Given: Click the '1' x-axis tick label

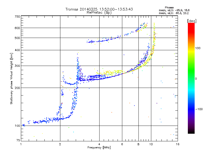Looking at the screenshot, I should coord(21,144).
